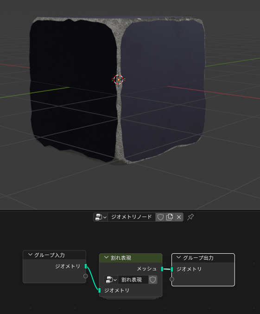Collapse the グループ入力 node

[30, 255]
